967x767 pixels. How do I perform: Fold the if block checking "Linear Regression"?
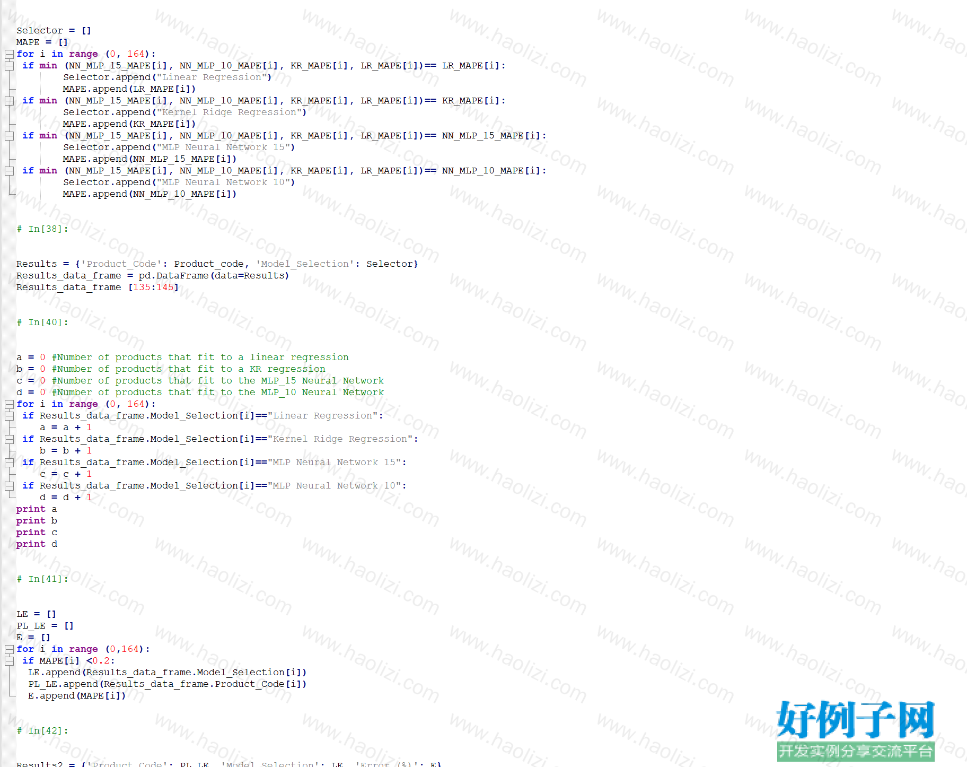(x=9, y=416)
